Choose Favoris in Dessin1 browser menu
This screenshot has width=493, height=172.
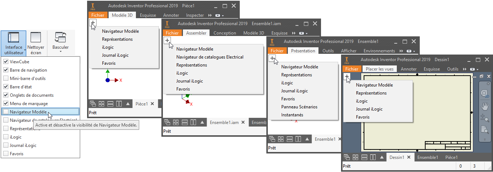click(363, 117)
